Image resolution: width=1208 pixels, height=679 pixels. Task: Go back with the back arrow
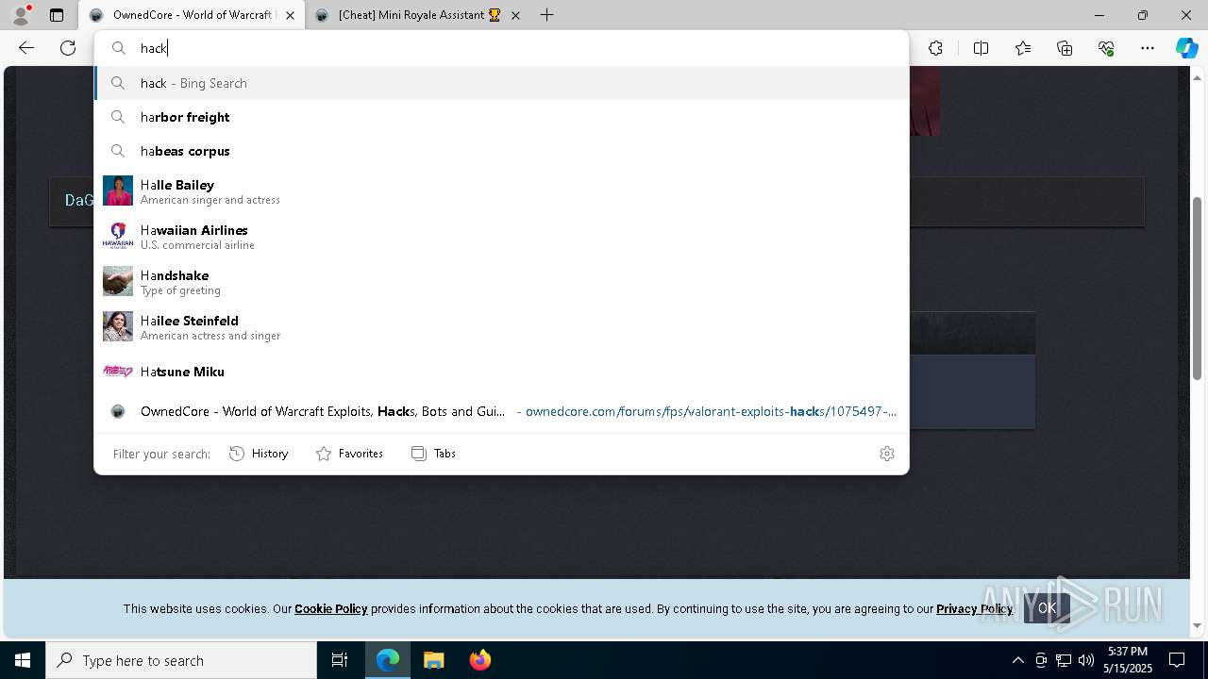pyautogui.click(x=26, y=48)
